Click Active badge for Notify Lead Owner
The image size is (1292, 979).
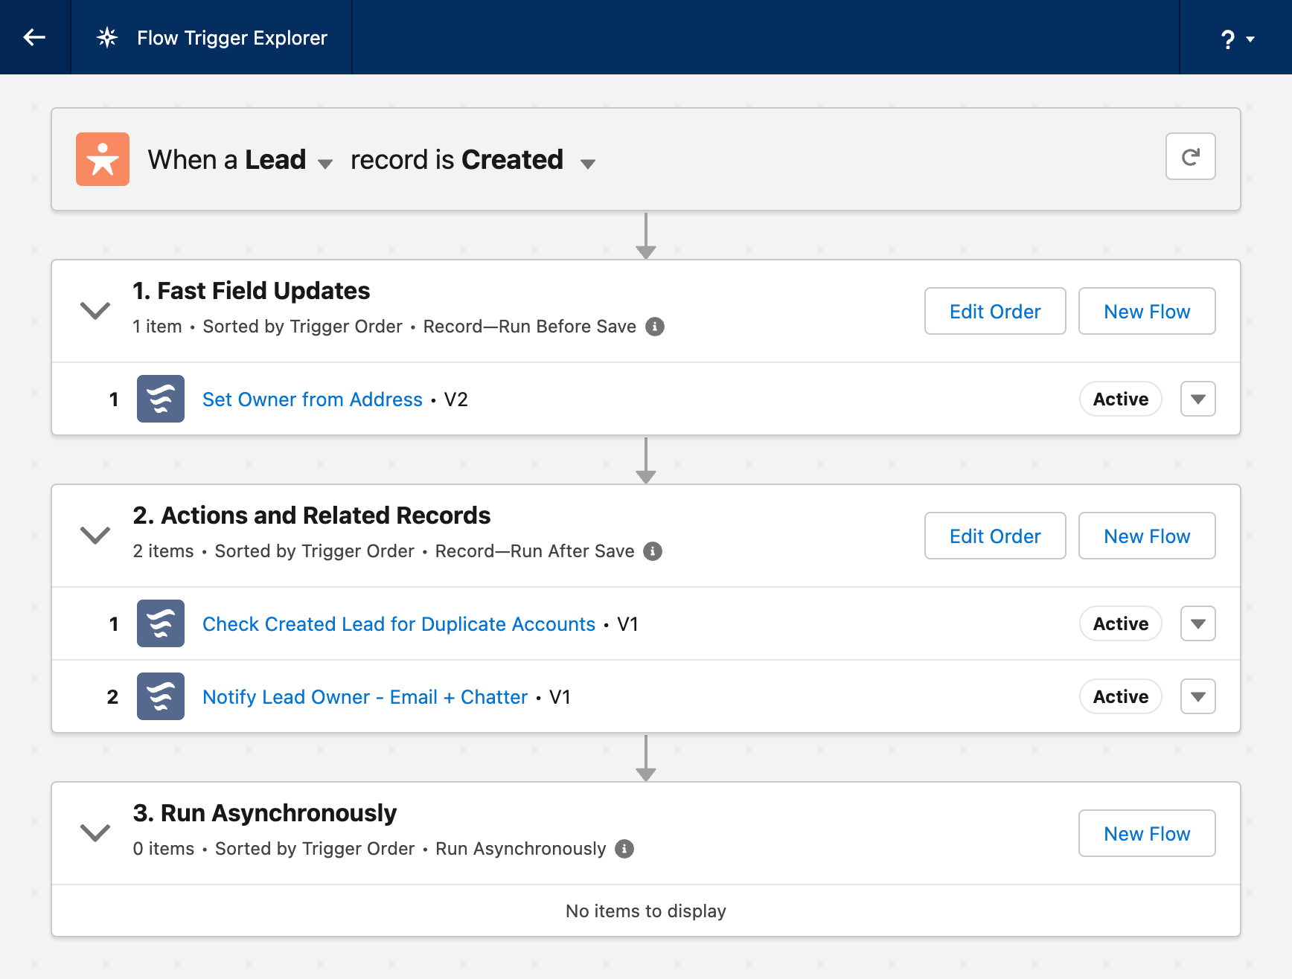1121,696
